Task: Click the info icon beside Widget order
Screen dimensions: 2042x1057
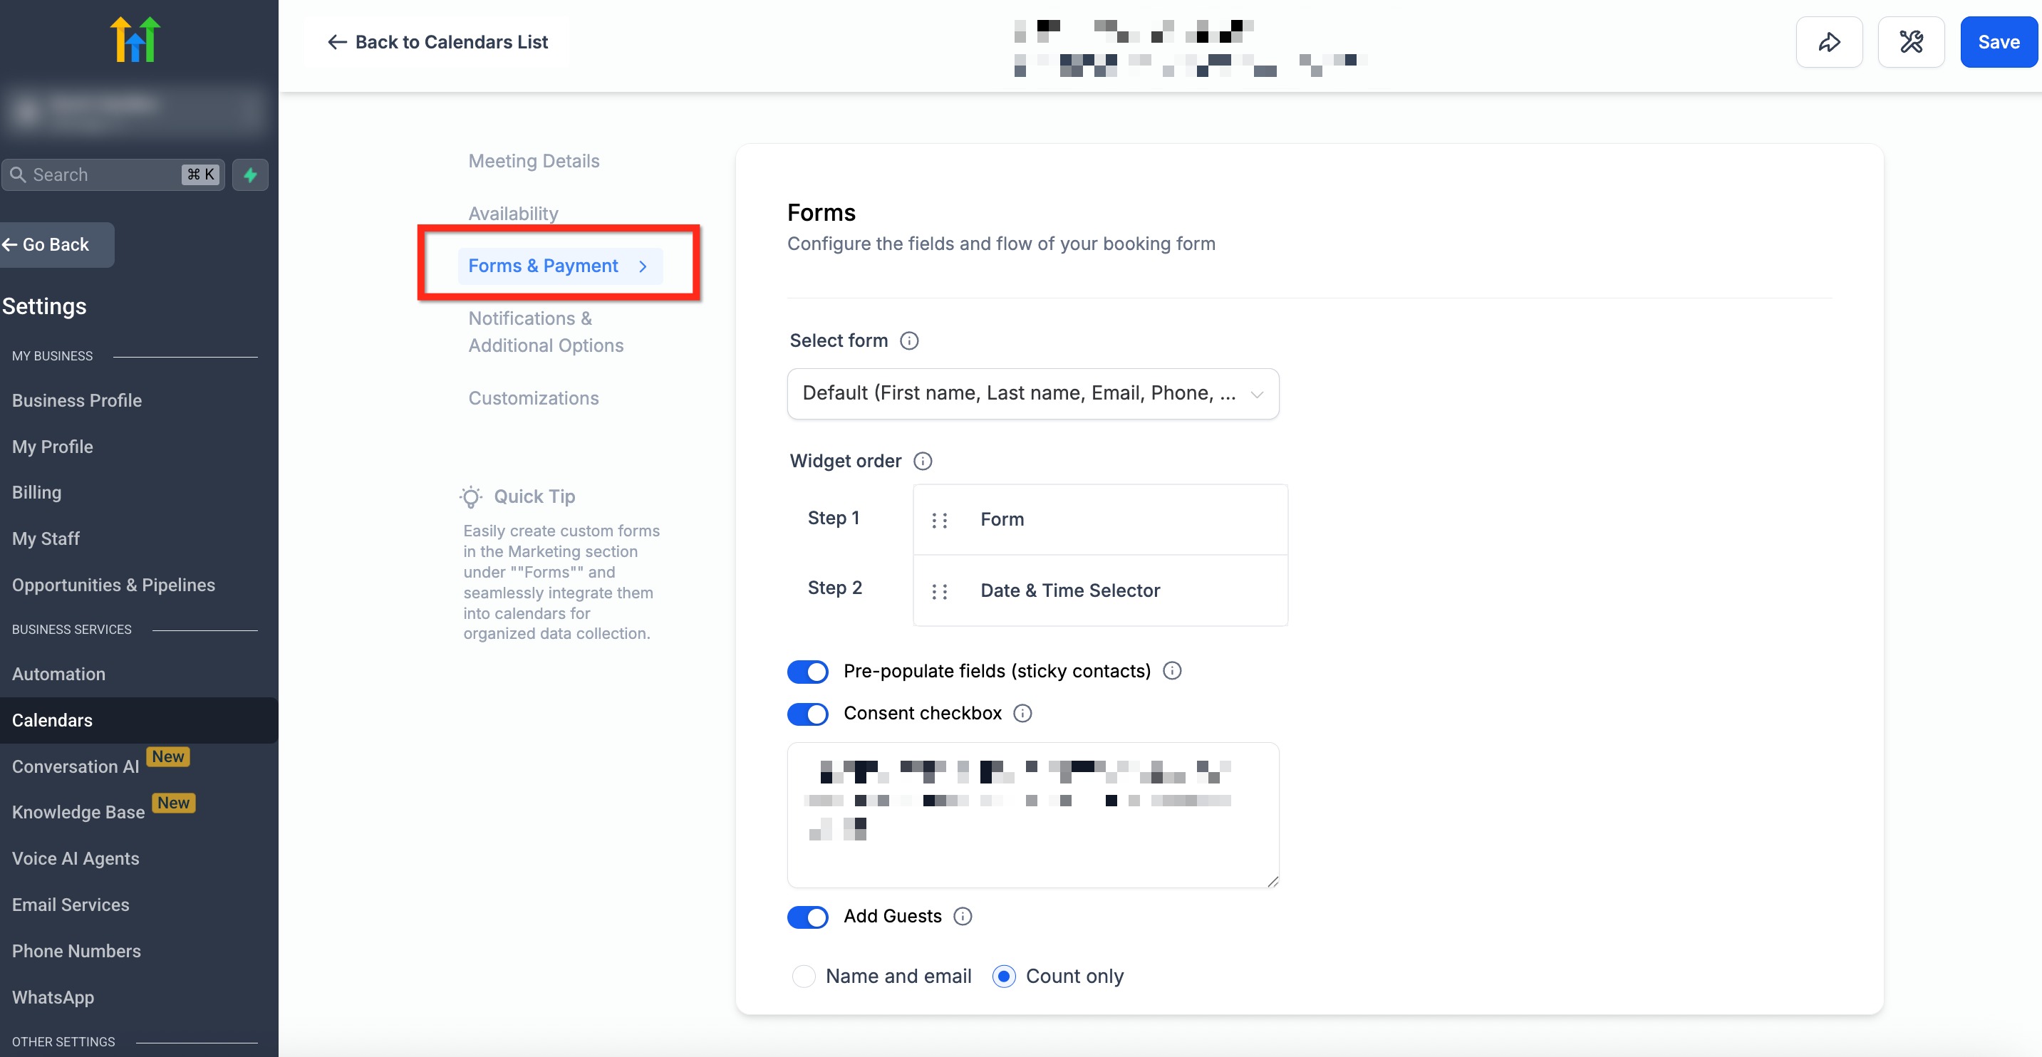Action: [x=923, y=461]
